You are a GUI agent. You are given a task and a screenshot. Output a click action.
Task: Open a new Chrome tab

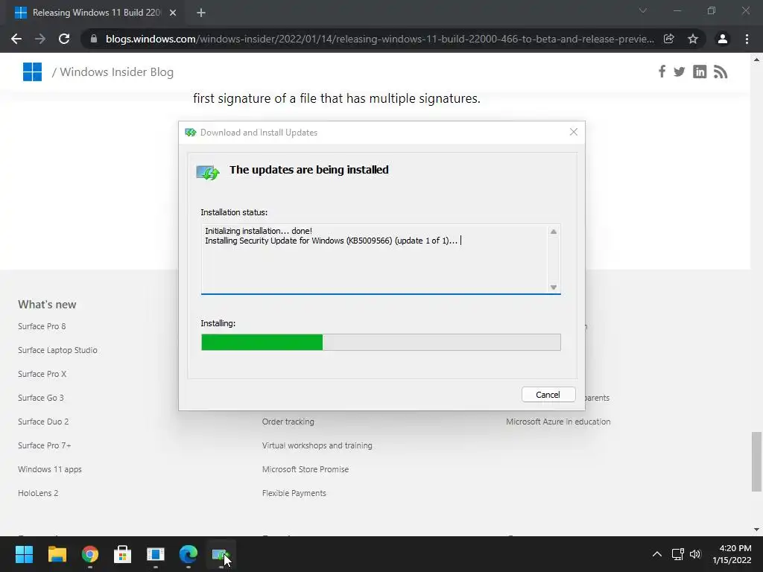tap(201, 13)
